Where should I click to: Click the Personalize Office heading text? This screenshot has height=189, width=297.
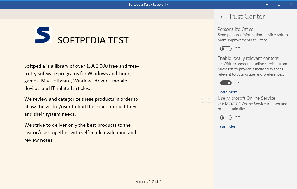pos(236,29)
